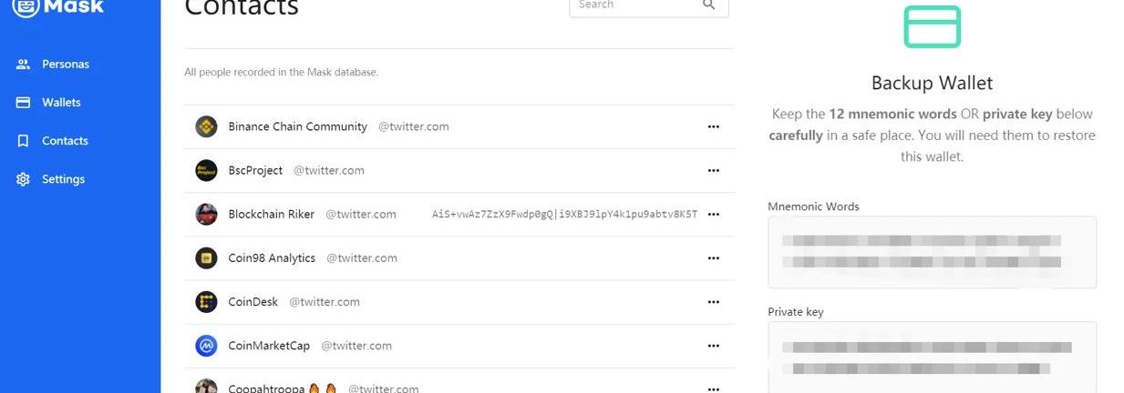Screen dimensions: 1124x393
Task: Click the Contacts bookmark icon
Action: coord(24,141)
